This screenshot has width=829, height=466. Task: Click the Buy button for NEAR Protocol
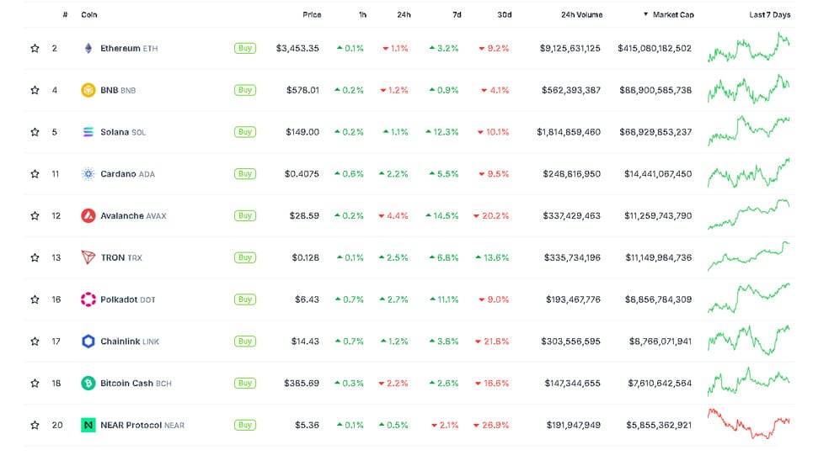pos(245,425)
